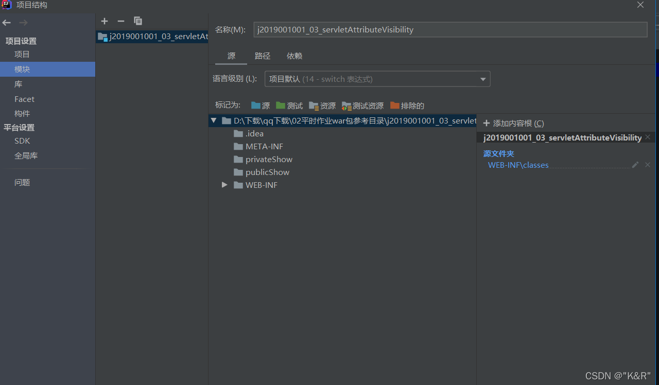The image size is (659, 385).
Task: Edit properties of WEB-INF\classes source folder
Action: point(635,165)
